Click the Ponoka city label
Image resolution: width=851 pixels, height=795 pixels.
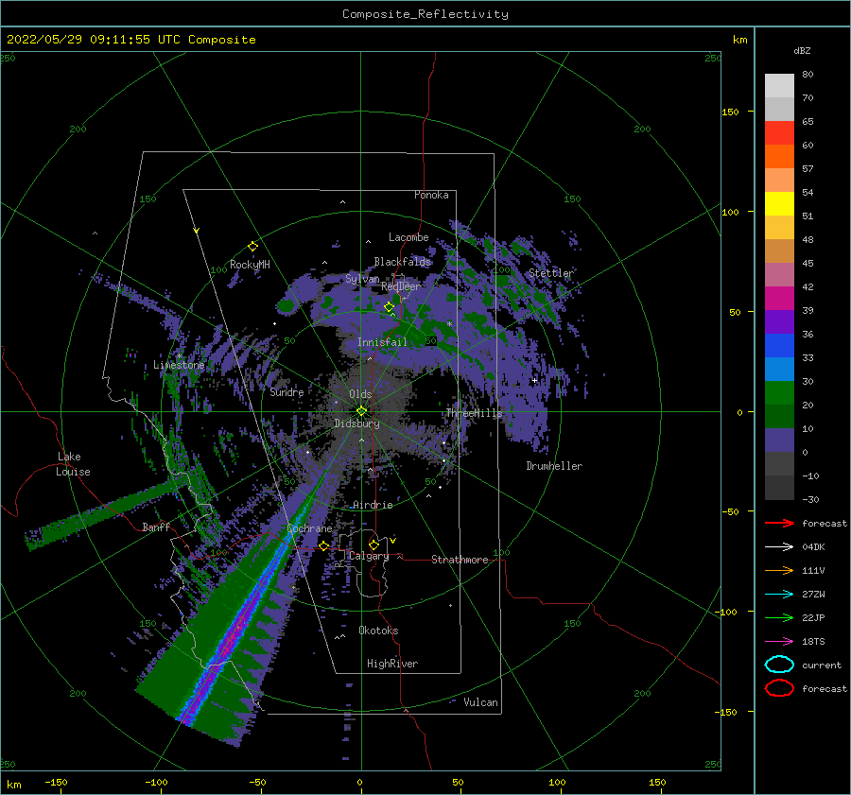click(431, 195)
